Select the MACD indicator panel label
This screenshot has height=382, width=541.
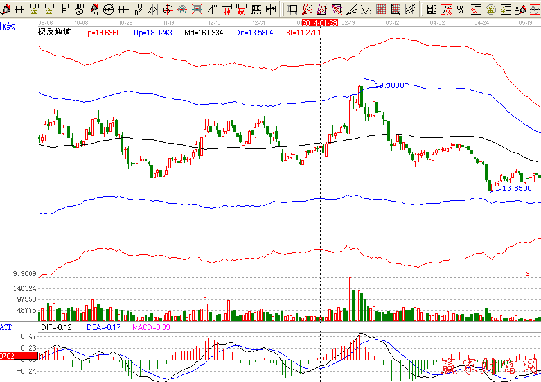6,327
